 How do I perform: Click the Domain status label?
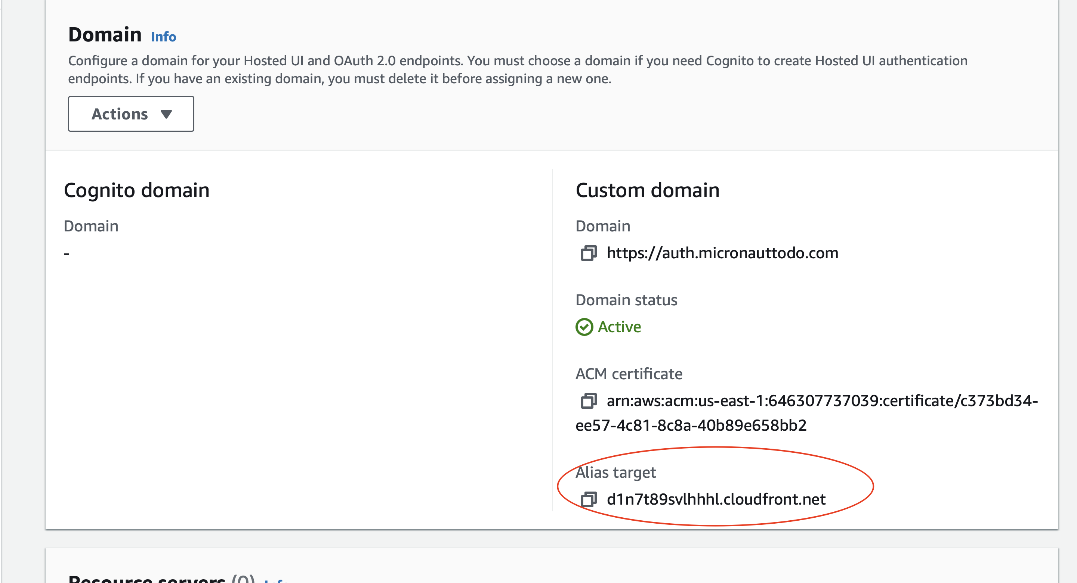point(626,300)
